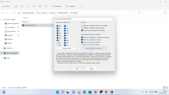Go back with the left arrow
Screen dimensions: 169x95
(3, 13)
